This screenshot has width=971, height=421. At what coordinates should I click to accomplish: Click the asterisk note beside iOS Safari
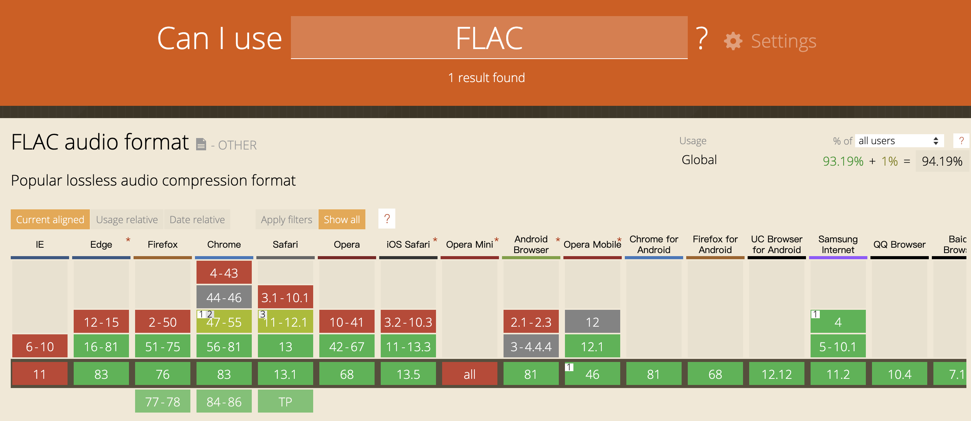pyautogui.click(x=435, y=240)
